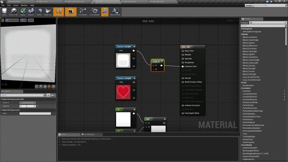Image resolution: width=288 pixels, height=162 pixels.
Task: Open the Perspective view mode menu
Action: [x=12, y=20]
